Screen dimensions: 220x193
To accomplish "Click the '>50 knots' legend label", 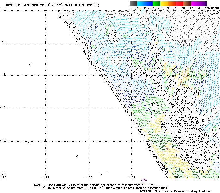I will tap(211, 8).
